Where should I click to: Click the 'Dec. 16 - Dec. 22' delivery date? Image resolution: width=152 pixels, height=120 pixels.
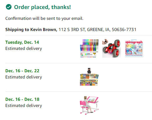tap(22, 71)
